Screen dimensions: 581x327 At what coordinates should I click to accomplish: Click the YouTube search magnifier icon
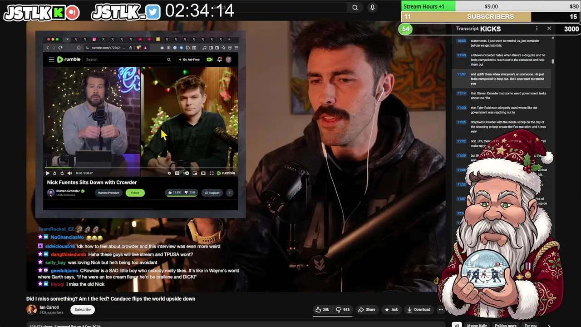pyautogui.click(x=355, y=7)
